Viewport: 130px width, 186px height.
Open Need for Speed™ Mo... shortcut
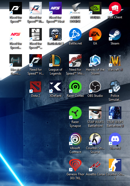pos(75,60)
